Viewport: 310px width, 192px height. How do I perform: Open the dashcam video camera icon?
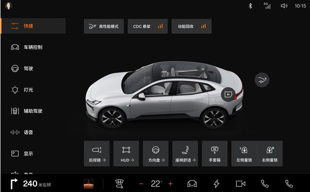(x=240, y=184)
